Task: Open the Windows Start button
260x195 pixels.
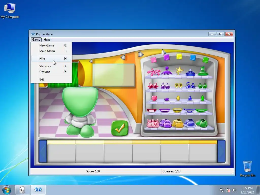Action: [x=7, y=190]
